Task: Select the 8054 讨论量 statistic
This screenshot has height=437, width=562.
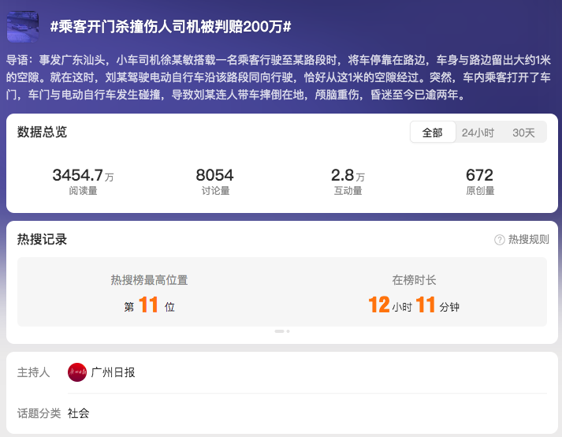Action: click(214, 181)
